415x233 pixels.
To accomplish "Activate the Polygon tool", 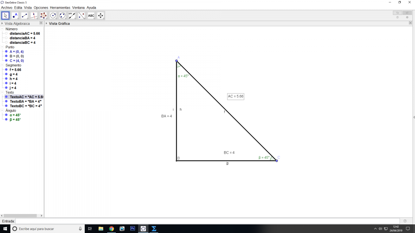I will [x=43, y=16].
